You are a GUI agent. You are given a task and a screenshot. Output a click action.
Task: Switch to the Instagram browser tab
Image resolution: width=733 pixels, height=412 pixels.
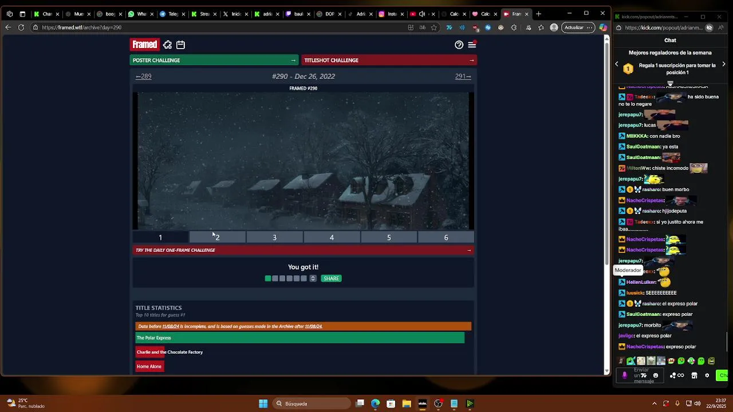391,14
